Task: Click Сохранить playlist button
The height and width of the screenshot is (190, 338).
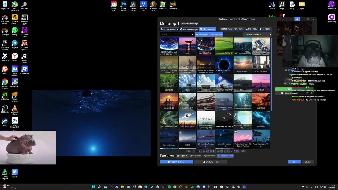Action: 196,156
